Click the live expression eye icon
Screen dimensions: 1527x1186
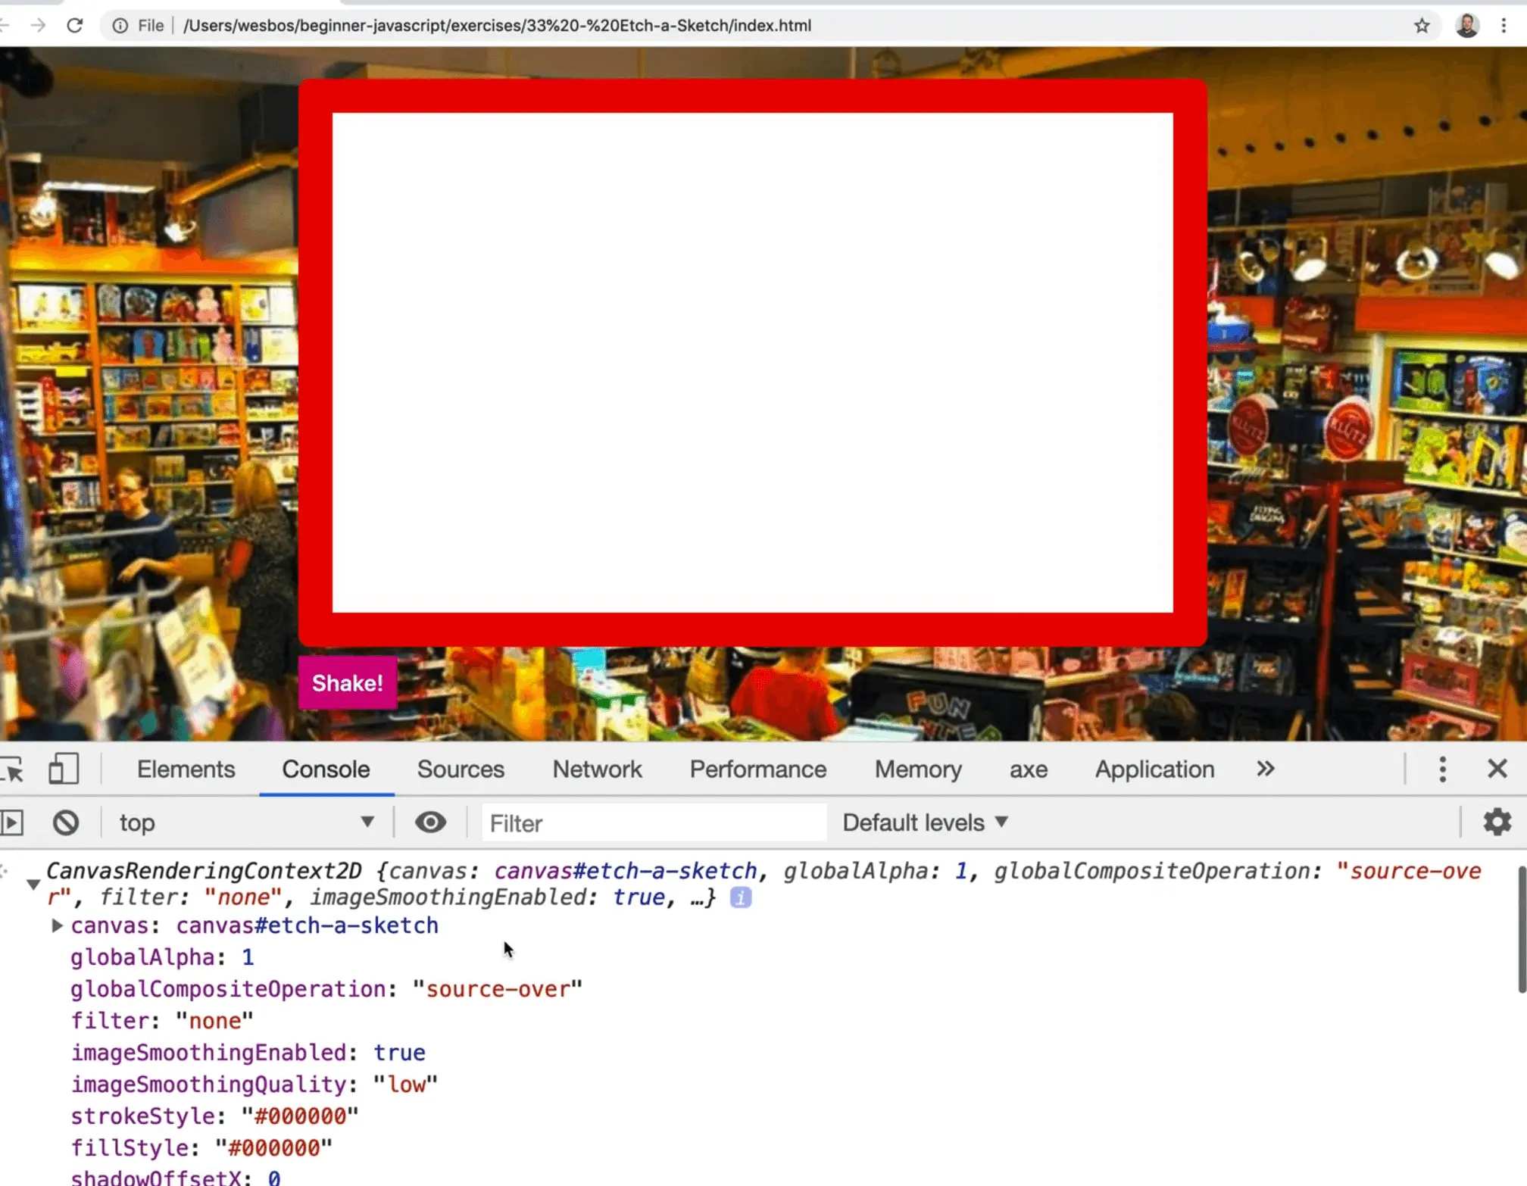click(430, 822)
